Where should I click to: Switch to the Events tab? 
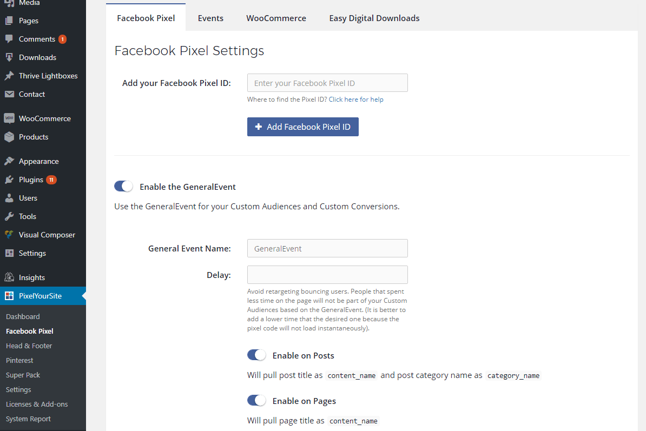210,18
